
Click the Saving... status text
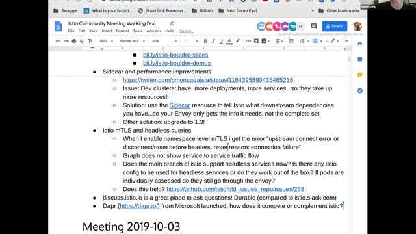click(x=187, y=31)
